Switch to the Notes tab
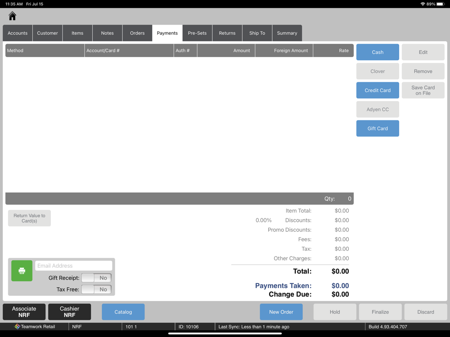This screenshot has width=450, height=337. click(x=108, y=33)
